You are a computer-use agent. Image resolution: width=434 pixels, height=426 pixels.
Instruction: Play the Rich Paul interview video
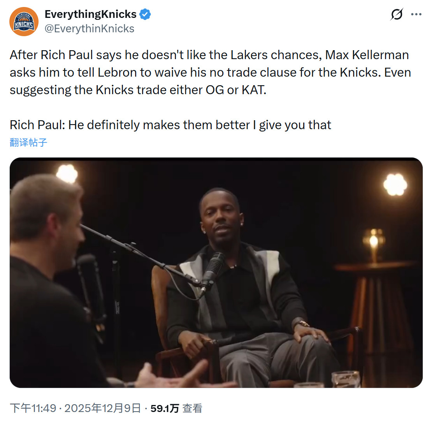[216, 272]
